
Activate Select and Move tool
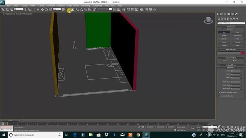[x=42, y=10]
